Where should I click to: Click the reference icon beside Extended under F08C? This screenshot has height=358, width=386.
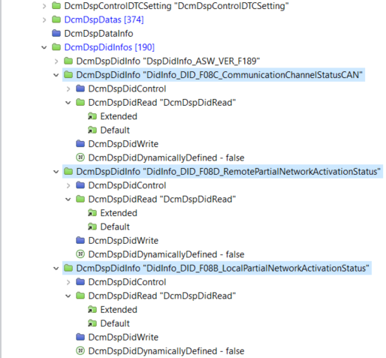tap(92, 116)
